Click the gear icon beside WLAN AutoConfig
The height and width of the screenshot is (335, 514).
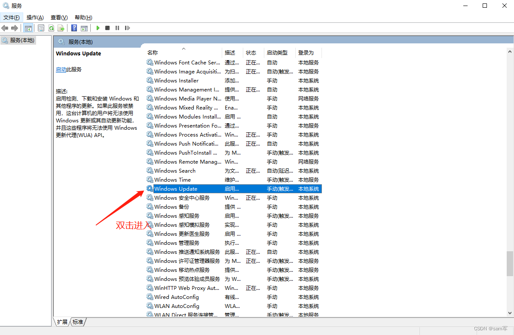coord(150,306)
